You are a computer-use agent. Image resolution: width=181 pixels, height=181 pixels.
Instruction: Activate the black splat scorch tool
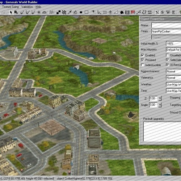tap(122, 12)
